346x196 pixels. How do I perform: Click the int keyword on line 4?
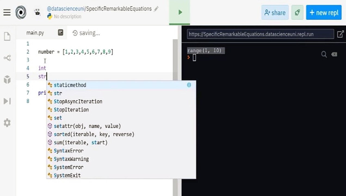(x=42, y=68)
